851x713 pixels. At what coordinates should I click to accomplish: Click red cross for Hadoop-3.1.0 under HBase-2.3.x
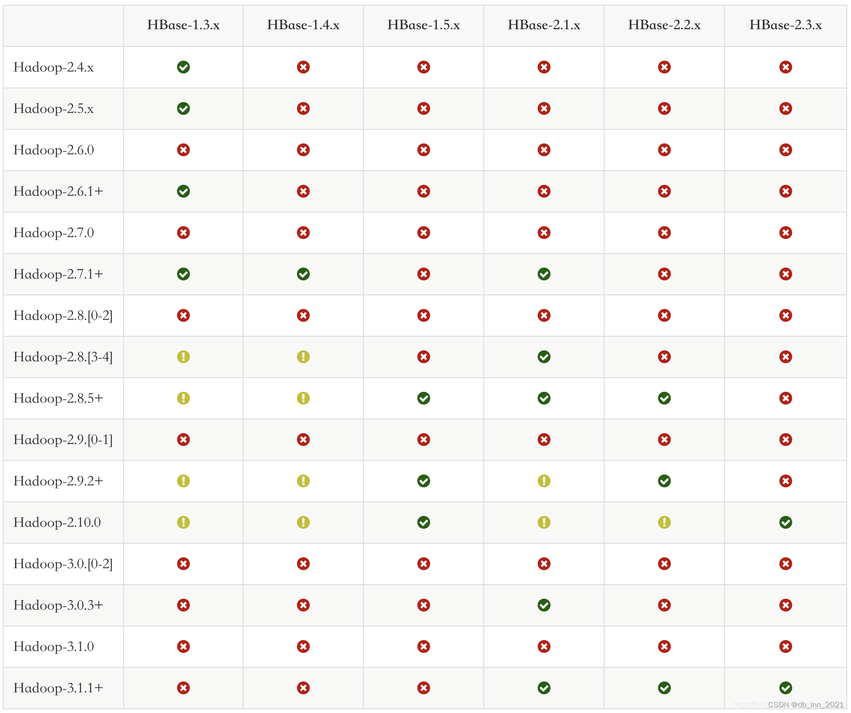pos(785,647)
